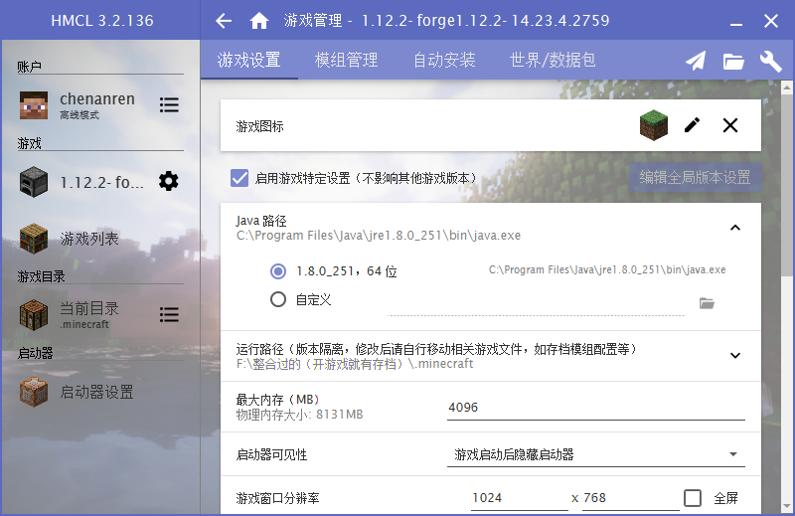Click chenanren player avatar

pyautogui.click(x=34, y=105)
